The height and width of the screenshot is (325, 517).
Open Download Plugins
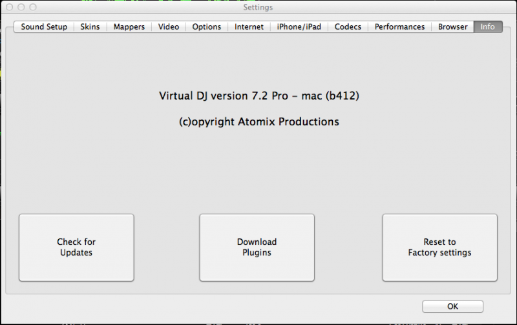click(257, 247)
